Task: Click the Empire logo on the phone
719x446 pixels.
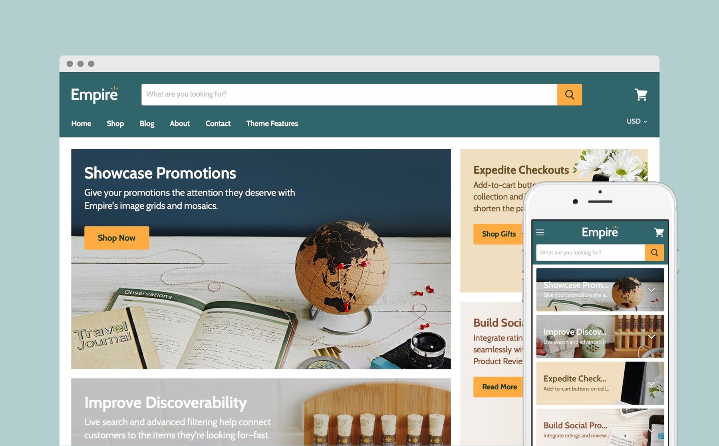Action: coord(600,232)
